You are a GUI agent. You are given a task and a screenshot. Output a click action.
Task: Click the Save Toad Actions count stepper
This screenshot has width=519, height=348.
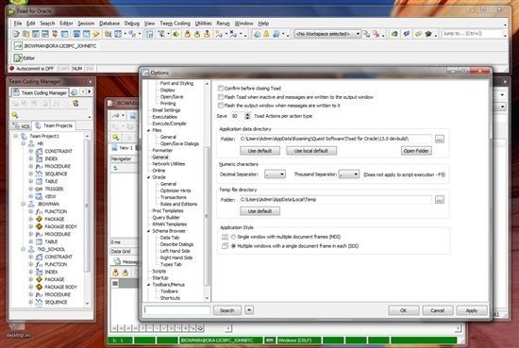tap(247, 116)
